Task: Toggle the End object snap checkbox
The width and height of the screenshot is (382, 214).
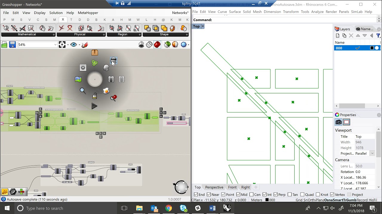Action: point(196,195)
